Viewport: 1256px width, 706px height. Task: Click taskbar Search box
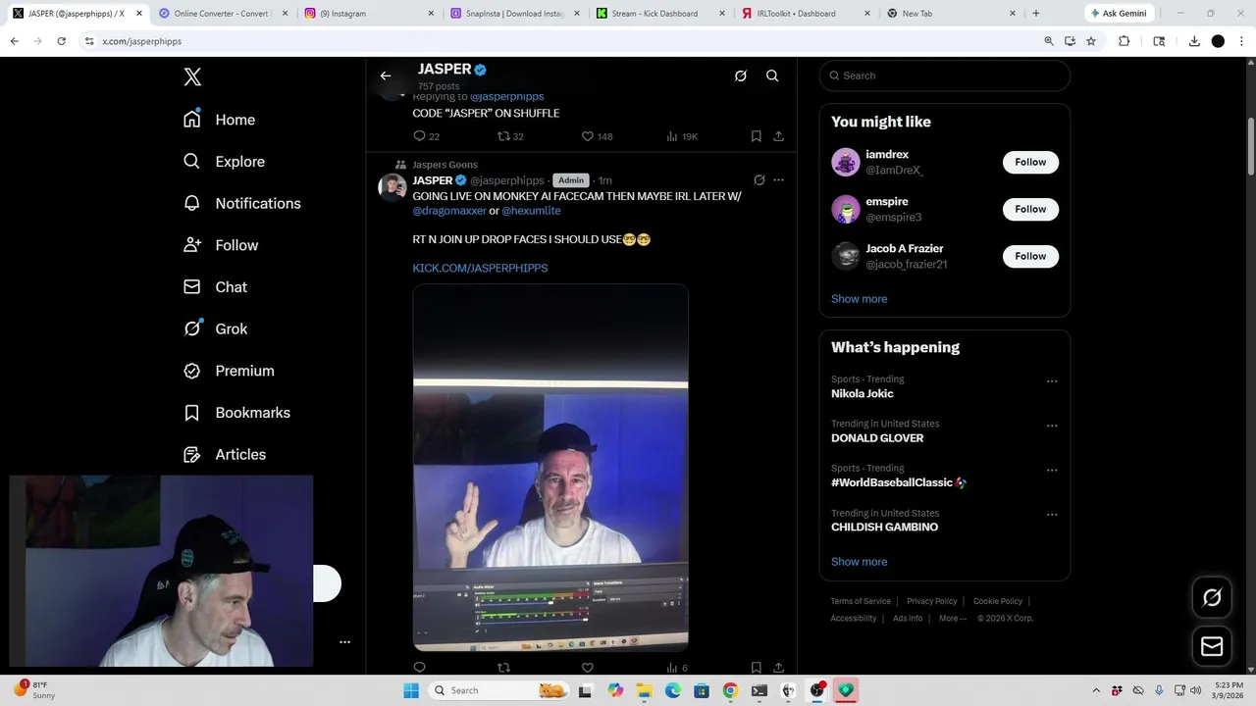498,690
